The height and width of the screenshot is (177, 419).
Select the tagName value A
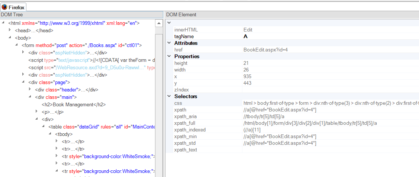[x=246, y=36]
